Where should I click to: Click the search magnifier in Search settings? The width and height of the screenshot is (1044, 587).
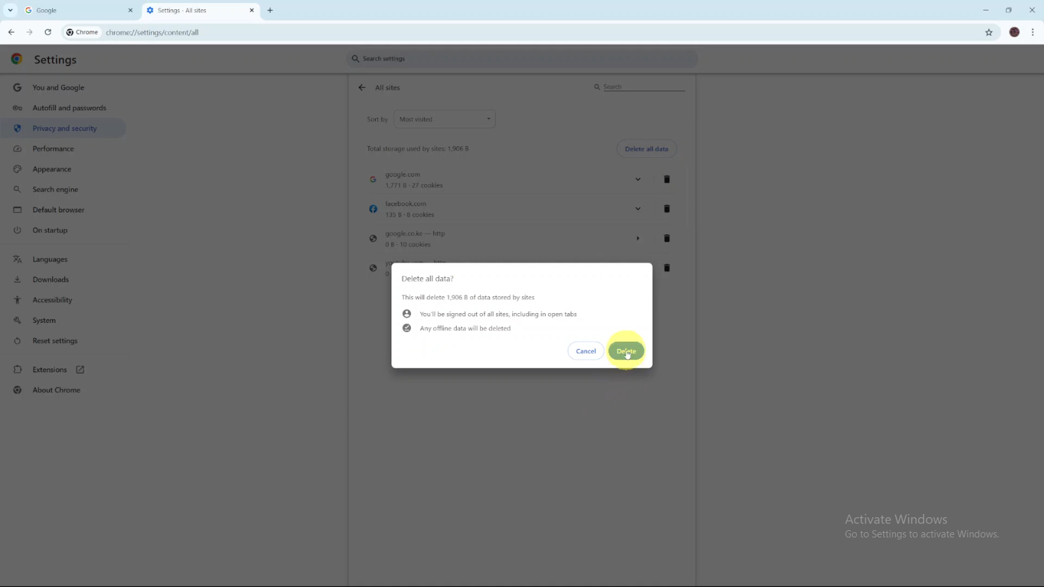click(x=356, y=59)
